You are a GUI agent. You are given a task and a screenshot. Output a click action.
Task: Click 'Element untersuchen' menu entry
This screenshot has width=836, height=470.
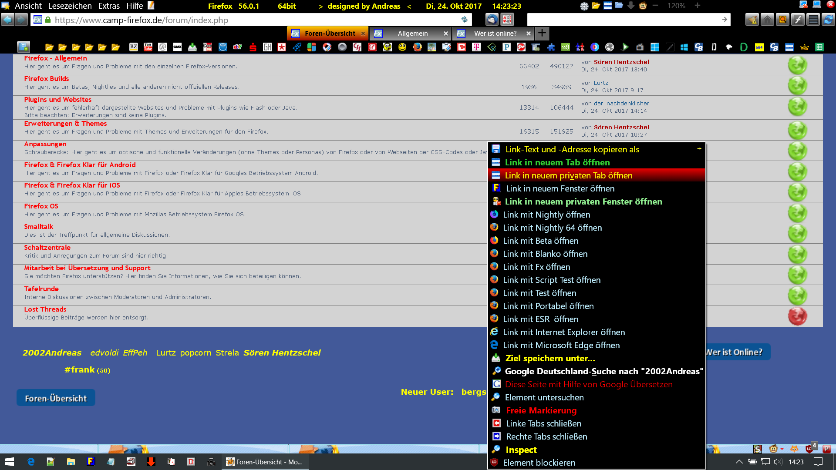point(544,397)
